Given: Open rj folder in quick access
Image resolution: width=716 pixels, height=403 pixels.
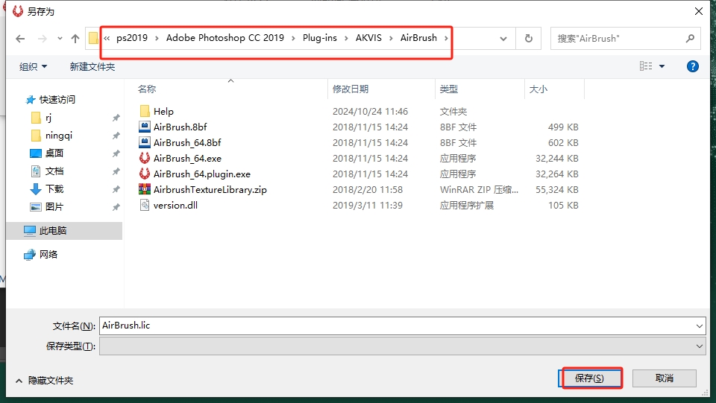Looking at the screenshot, I should tap(48, 118).
